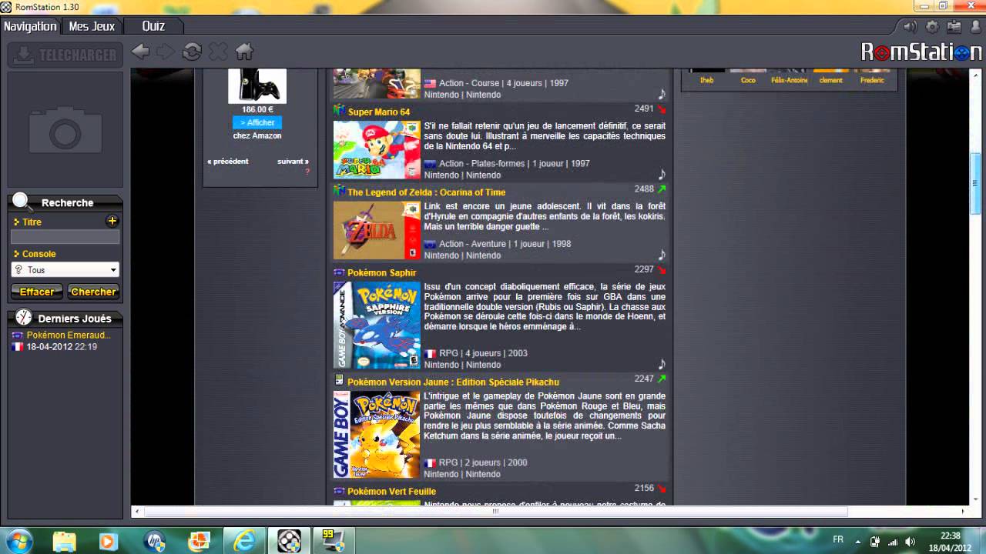986x554 pixels.
Task: Click the music note icon on Ocarina of Time
Action: pos(661,255)
